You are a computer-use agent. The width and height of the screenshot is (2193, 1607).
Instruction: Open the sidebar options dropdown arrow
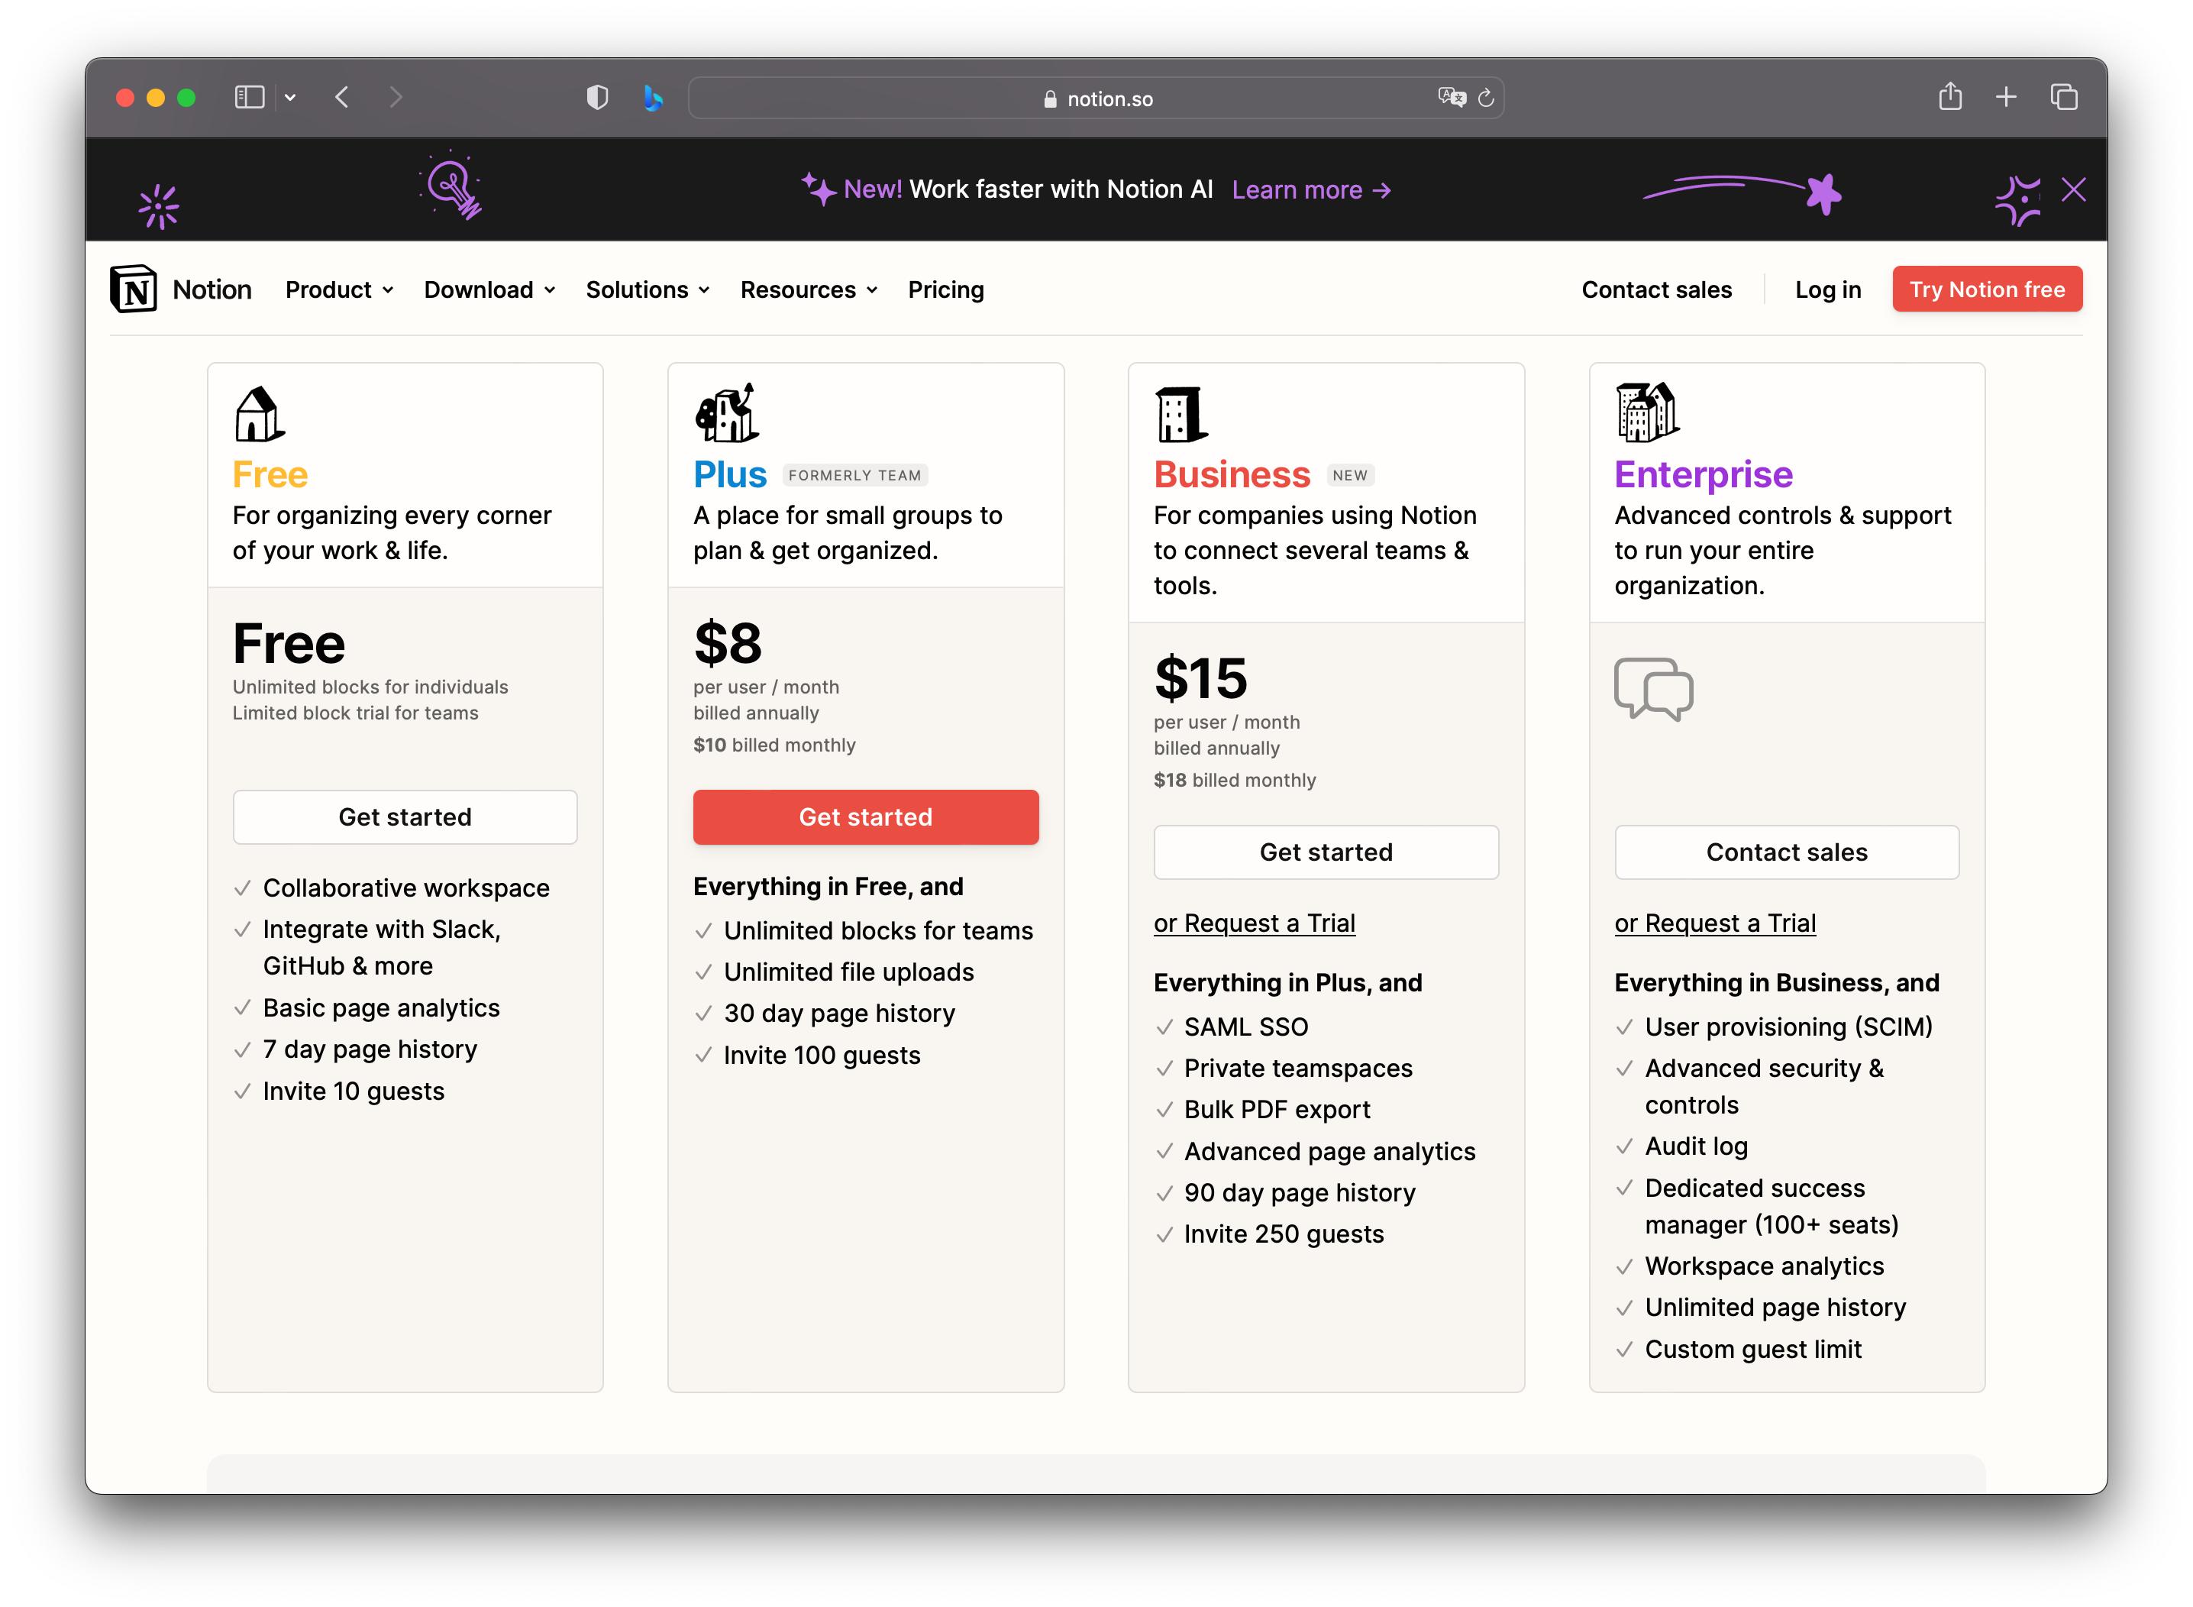[290, 97]
